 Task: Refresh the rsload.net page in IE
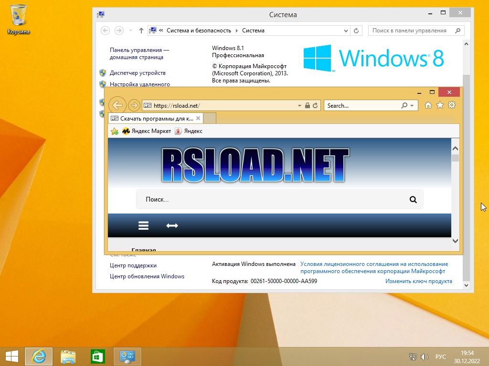tap(315, 105)
